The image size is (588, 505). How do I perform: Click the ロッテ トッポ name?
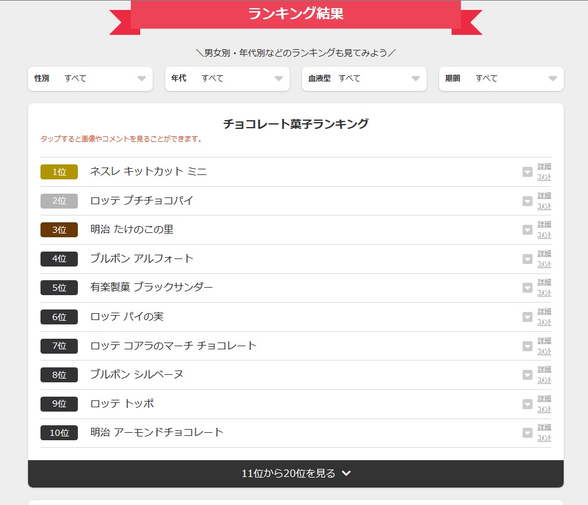tap(122, 404)
